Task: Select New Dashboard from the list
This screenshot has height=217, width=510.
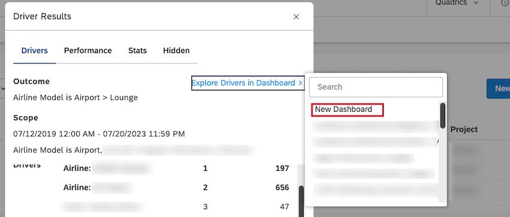Action: pyautogui.click(x=347, y=110)
